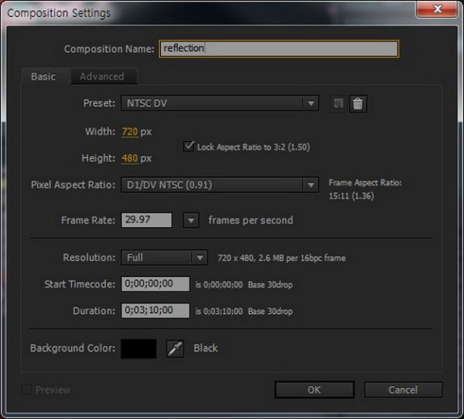Image resolution: width=464 pixels, height=419 pixels.
Task: Click the save preset icon
Action: [x=339, y=104]
